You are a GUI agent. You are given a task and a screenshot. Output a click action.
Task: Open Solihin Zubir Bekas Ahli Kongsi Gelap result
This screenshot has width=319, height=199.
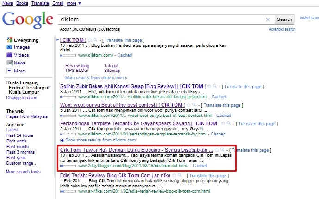pos(133,86)
